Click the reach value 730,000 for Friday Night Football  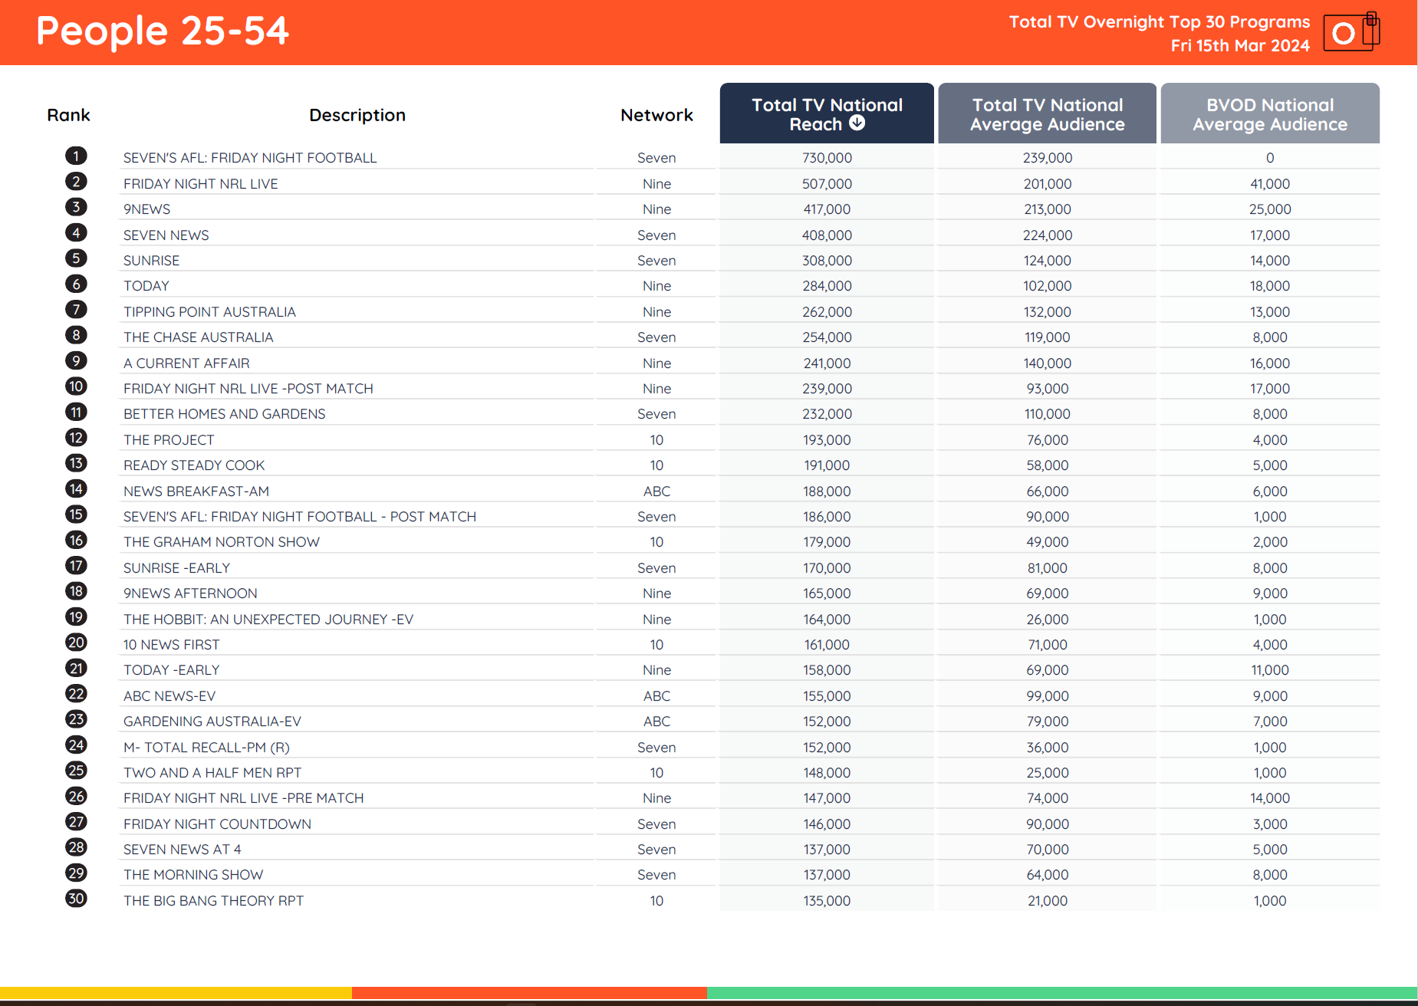(826, 157)
